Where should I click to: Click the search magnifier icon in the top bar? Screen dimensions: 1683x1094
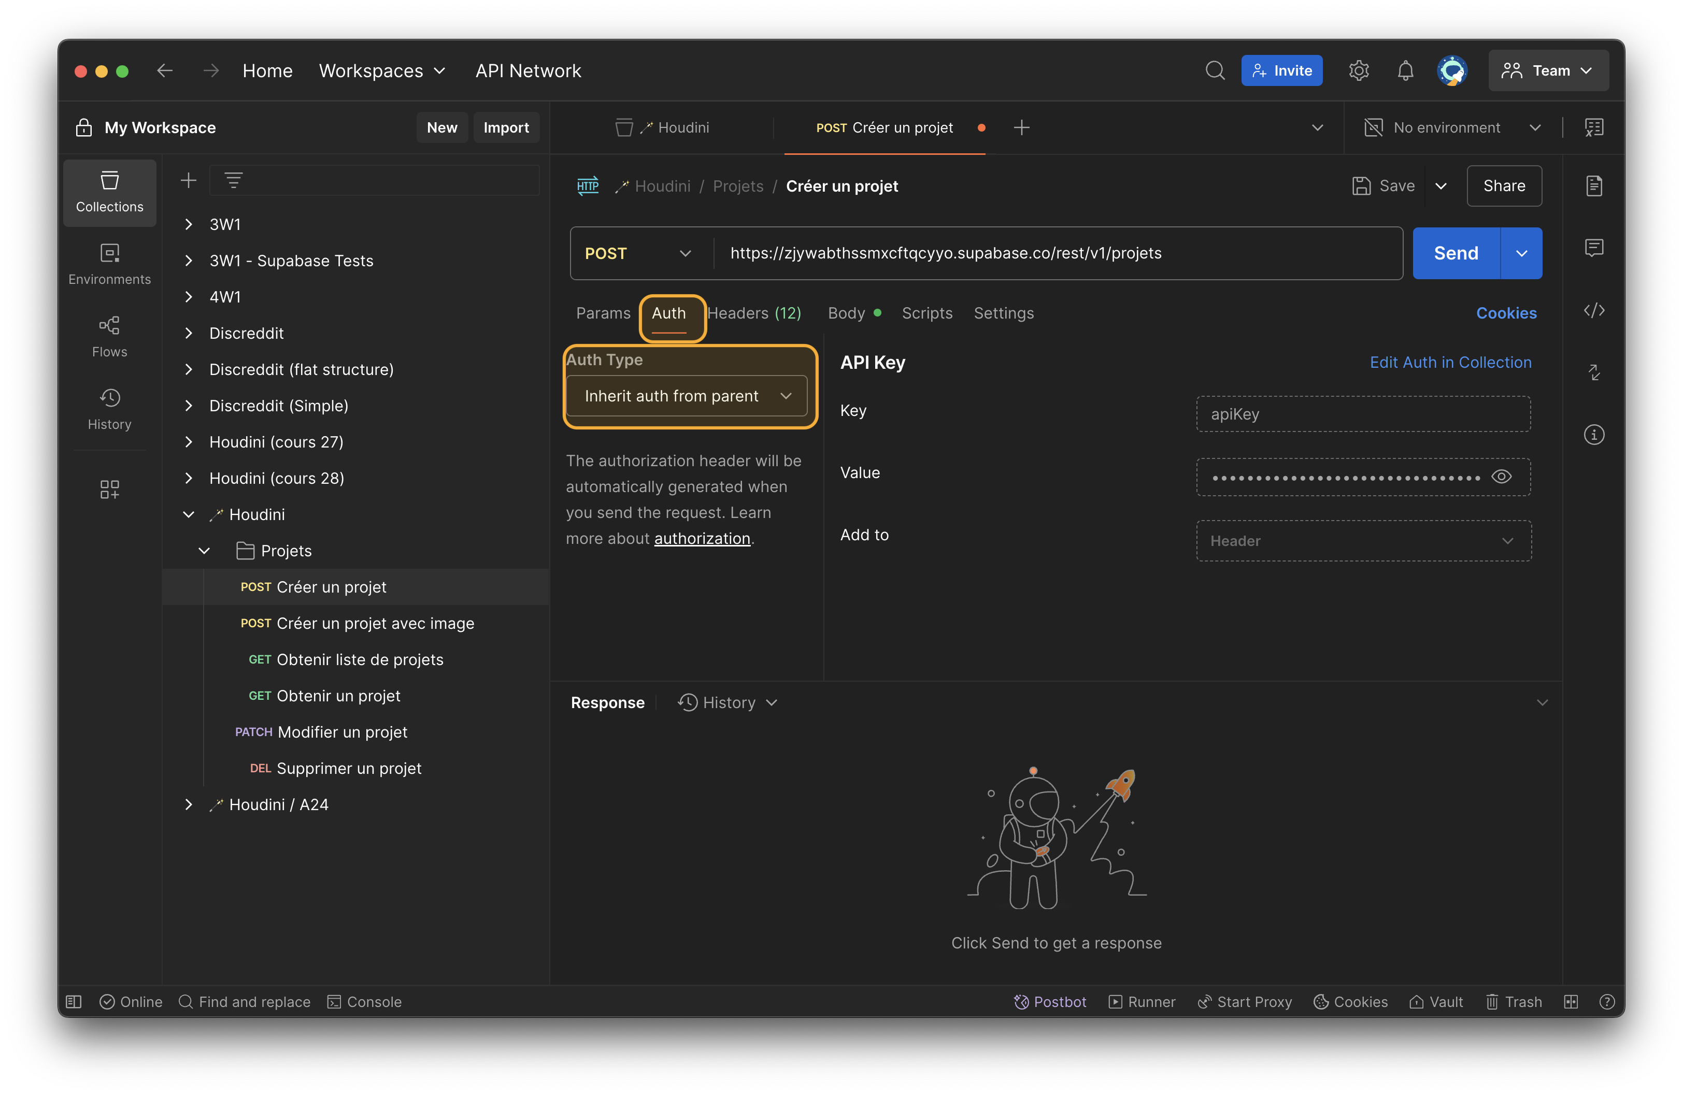coord(1215,70)
